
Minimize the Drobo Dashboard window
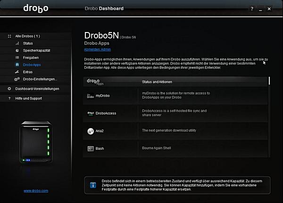point(260,9)
